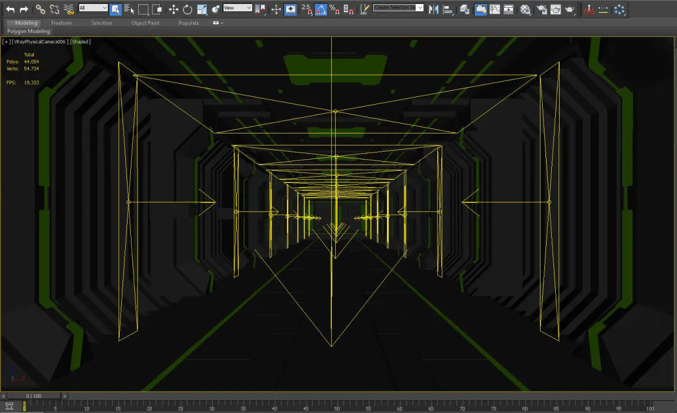The width and height of the screenshot is (677, 413).
Task: Click the Undo arrow icon
Action: pyautogui.click(x=10, y=9)
